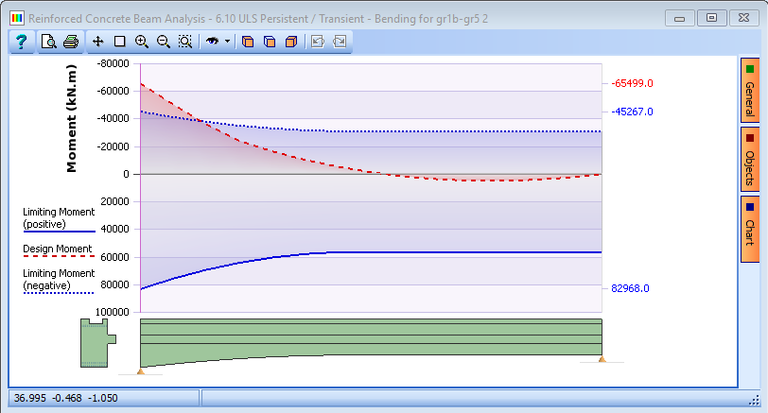This screenshot has width=768, height=413.
Task: Click the right support triangle marker
Action: click(x=602, y=359)
